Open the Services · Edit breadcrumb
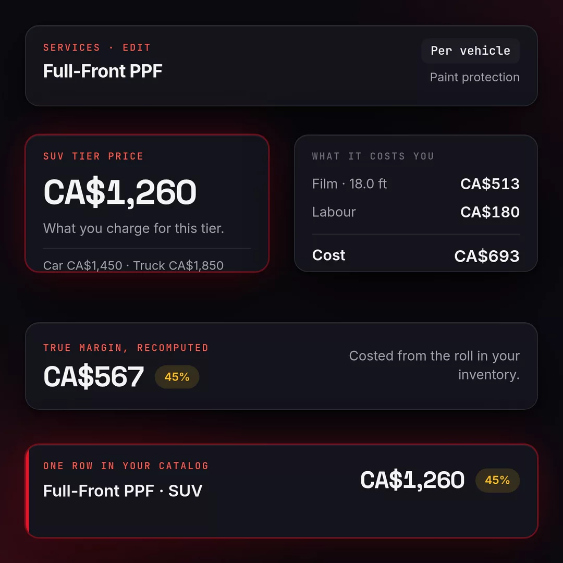This screenshot has height=563, width=563. (x=97, y=47)
